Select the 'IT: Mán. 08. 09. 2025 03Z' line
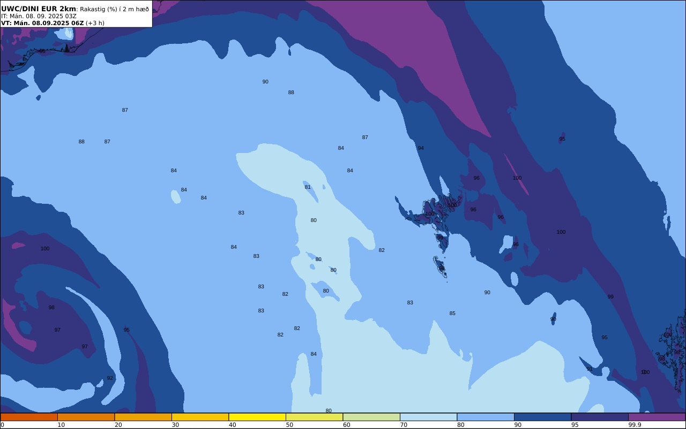Screen dimensions: 686x429 39,16
